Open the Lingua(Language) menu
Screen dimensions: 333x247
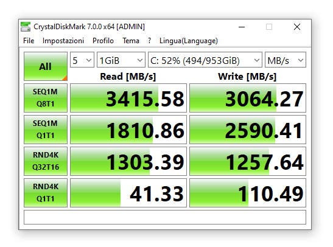click(189, 41)
